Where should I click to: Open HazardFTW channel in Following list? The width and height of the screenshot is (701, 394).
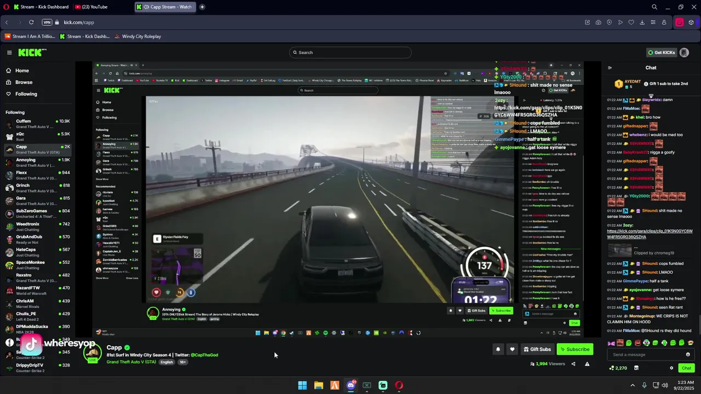pos(37,291)
